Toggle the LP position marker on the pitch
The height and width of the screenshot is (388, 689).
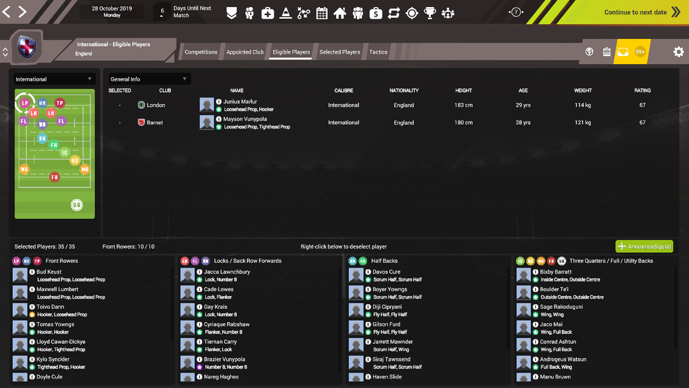point(25,102)
